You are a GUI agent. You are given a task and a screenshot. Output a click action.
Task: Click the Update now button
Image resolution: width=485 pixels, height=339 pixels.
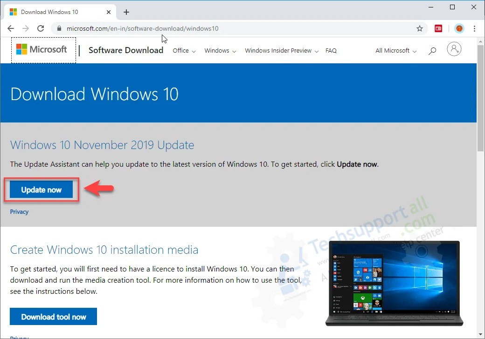[x=41, y=190]
